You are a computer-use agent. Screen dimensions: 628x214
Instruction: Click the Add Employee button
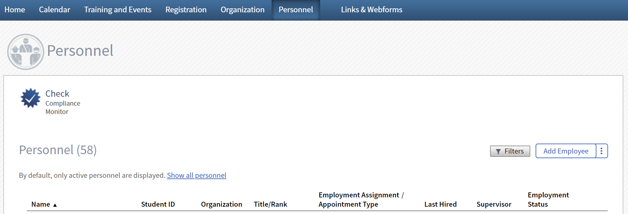565,151
